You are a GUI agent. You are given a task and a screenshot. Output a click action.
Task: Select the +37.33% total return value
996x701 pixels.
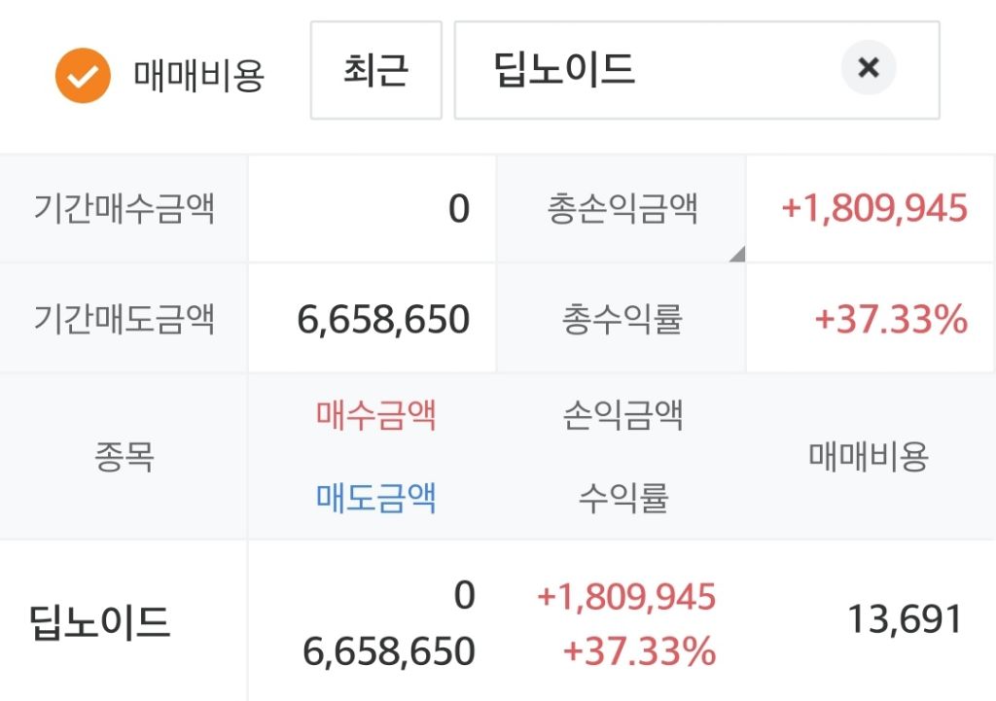[x=891, y=319]
